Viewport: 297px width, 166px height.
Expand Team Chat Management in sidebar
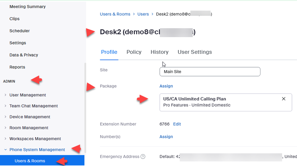[34, 106]
